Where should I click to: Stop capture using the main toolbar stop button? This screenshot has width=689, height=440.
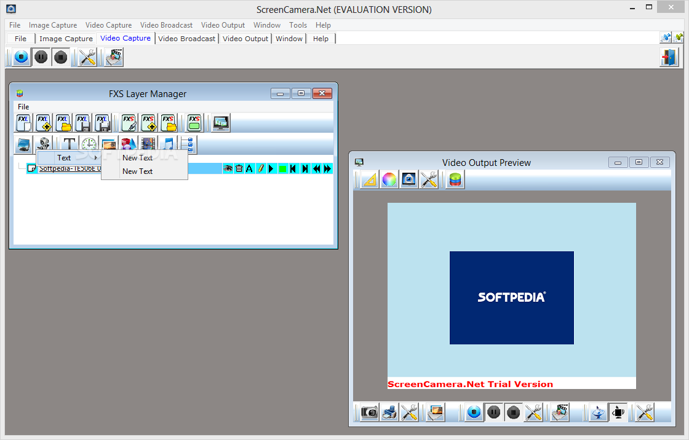pos(61,57)
